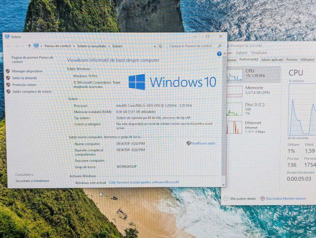The image size is (316, 238).
Task: Maximize the Sistem window
Action: pyautogui.click(x=207, y=36)
